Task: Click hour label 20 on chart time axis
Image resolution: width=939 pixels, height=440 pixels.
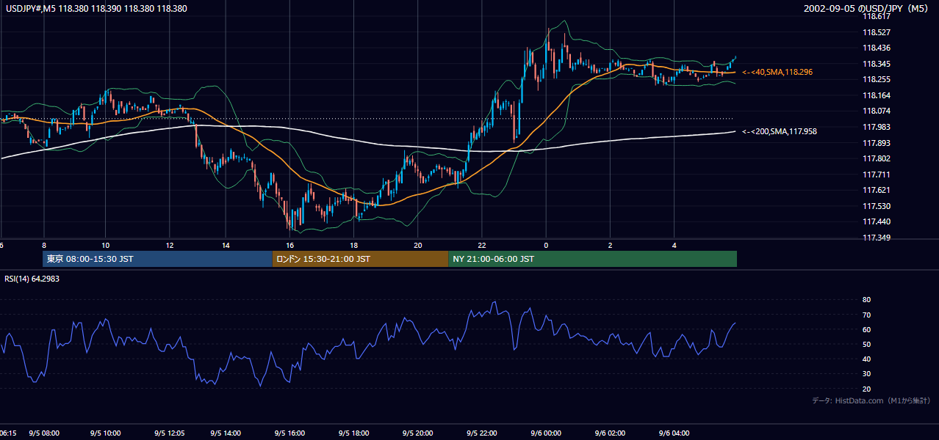Action: tap(417, 245)
